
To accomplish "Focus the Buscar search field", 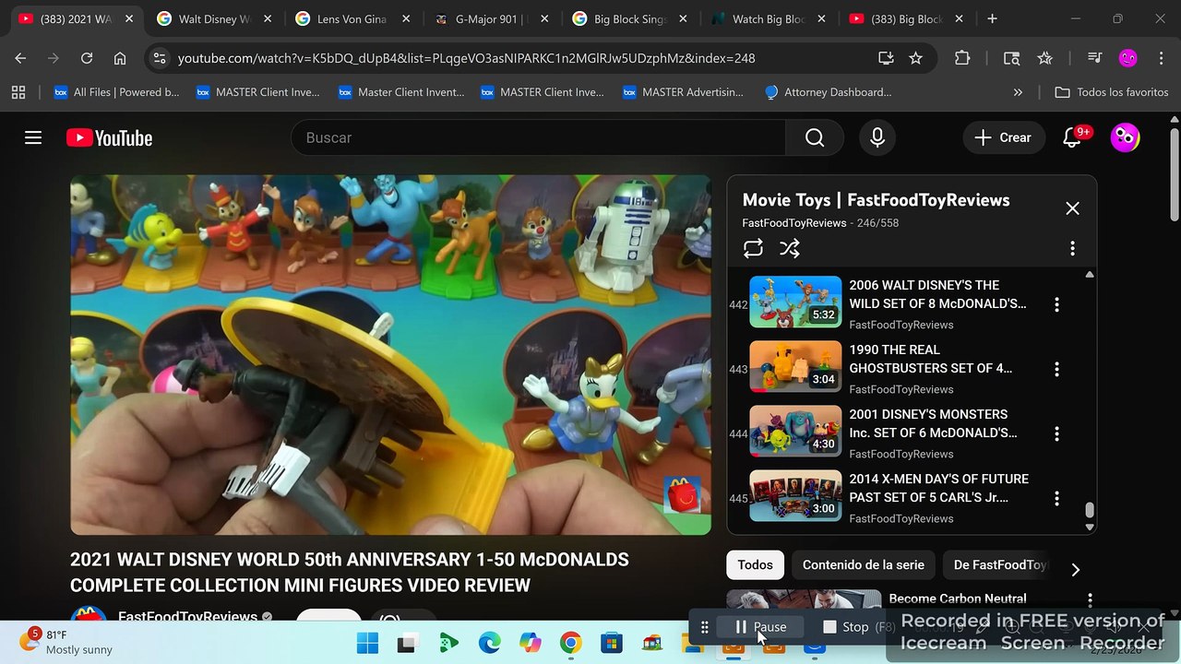I will tap(538, 137).
